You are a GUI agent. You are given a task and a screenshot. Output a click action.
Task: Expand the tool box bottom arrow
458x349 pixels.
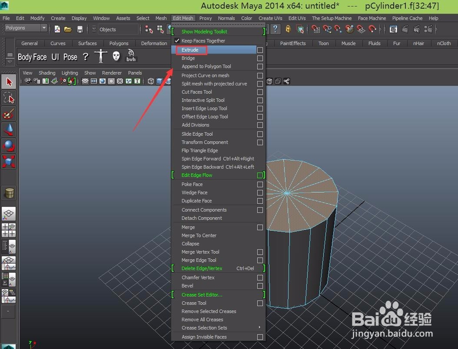8,311
